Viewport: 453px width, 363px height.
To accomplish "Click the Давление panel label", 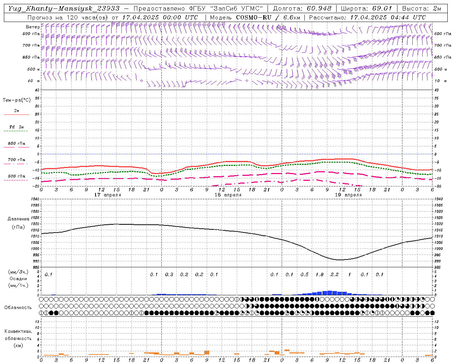I will [x=18, y=219].
